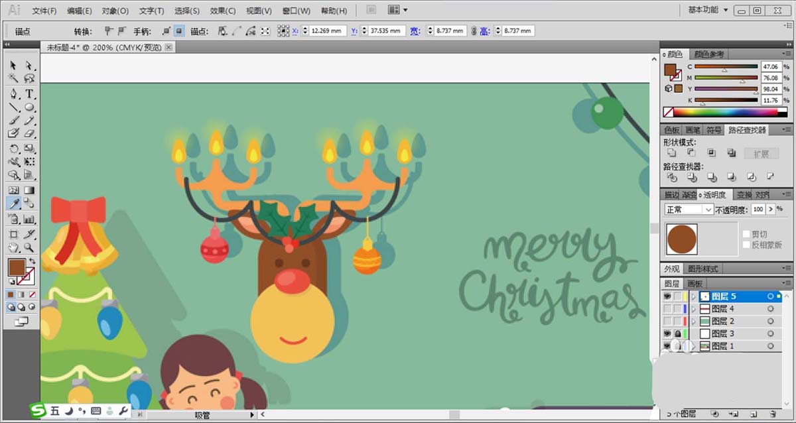Screen dimensions: 796x423
Task: Select the Column Graph tool
Action: tap(29, 218)
